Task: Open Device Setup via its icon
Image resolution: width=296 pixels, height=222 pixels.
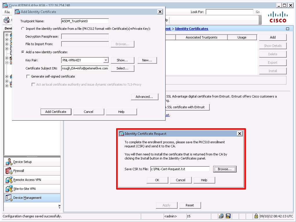Action: click(x=9, y=162)
